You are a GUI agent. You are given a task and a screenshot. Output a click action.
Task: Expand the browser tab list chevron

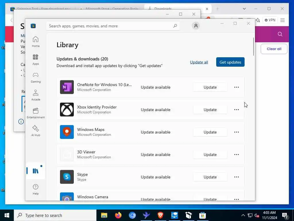coord(244,9)
